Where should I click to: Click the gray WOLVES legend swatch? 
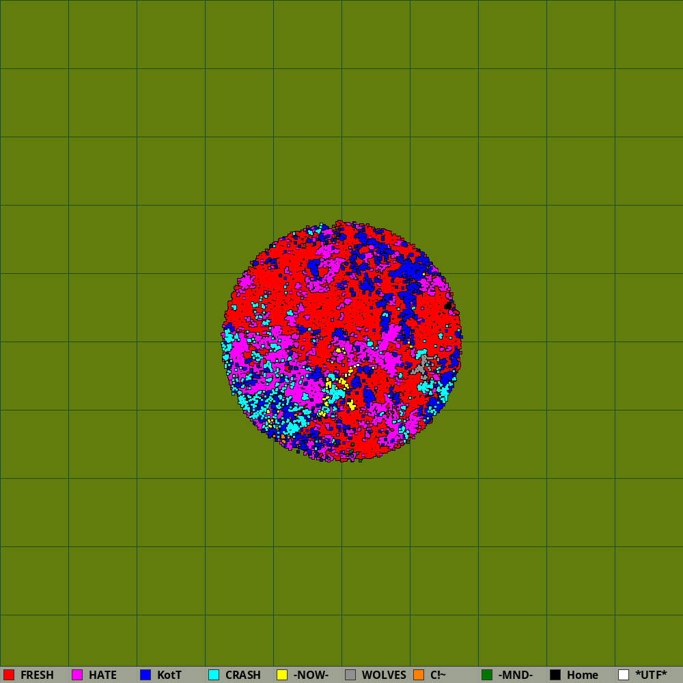pyautogui.click(x=350, y=675)
